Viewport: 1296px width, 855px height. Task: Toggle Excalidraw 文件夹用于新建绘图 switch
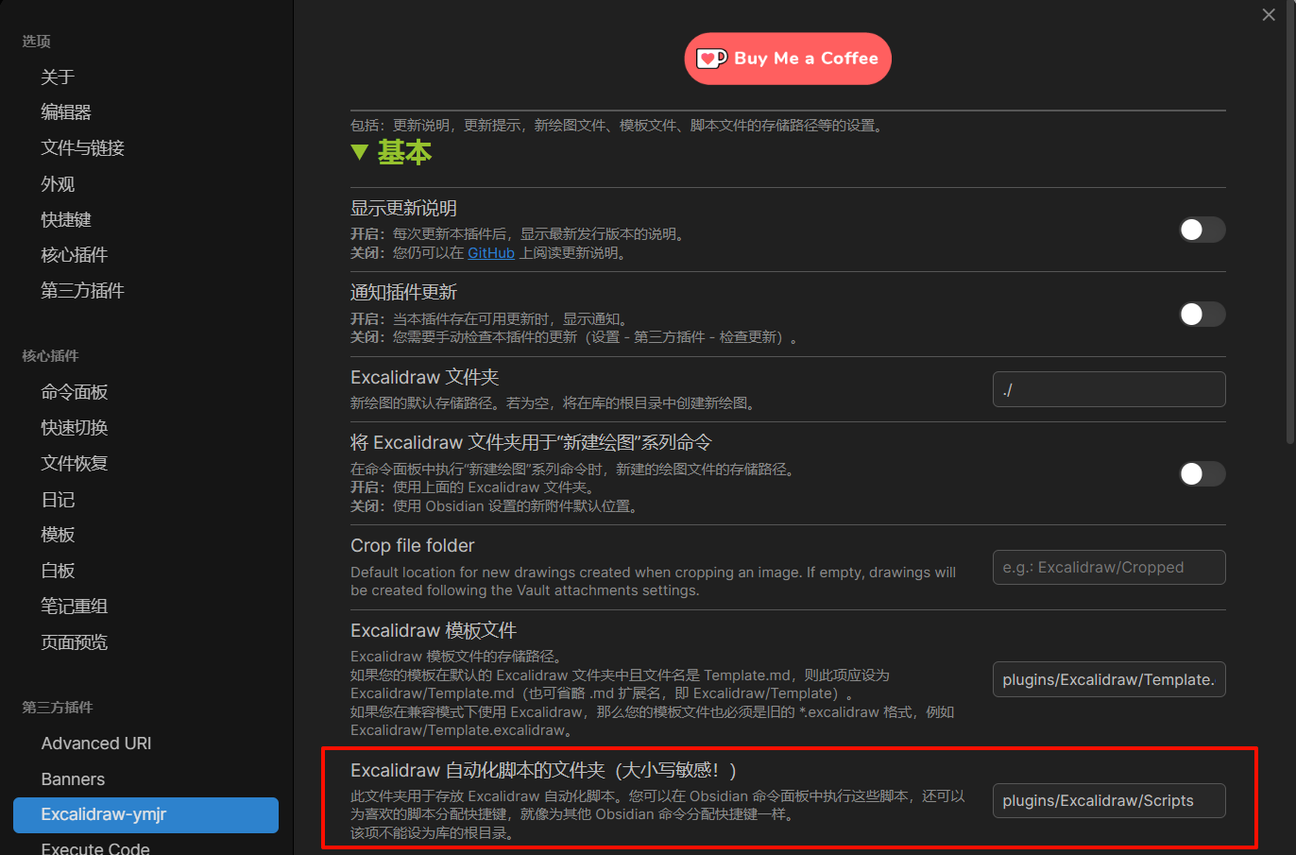(x=1202, y=473)
